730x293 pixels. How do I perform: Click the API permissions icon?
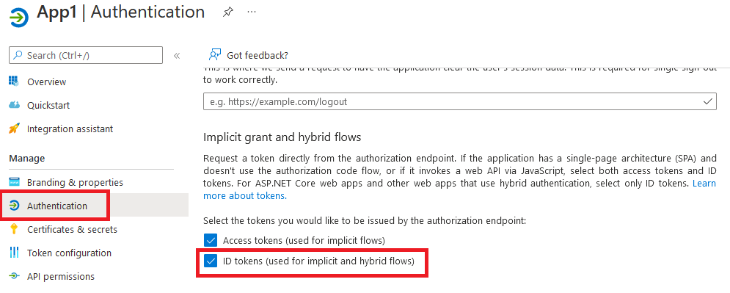[14, 276]
